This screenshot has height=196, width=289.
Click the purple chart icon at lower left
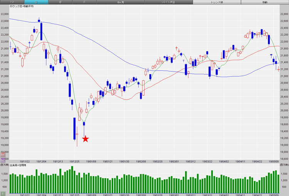[3, 159]
